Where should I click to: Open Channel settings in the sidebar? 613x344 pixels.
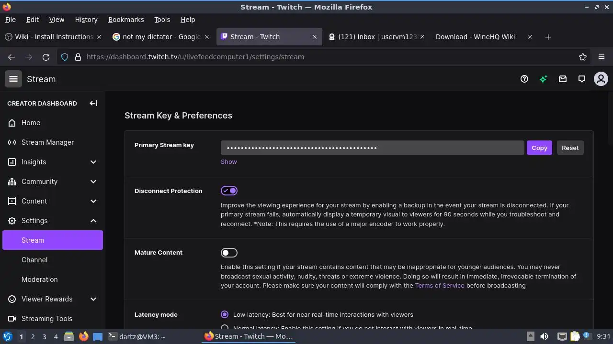point(53,260)
